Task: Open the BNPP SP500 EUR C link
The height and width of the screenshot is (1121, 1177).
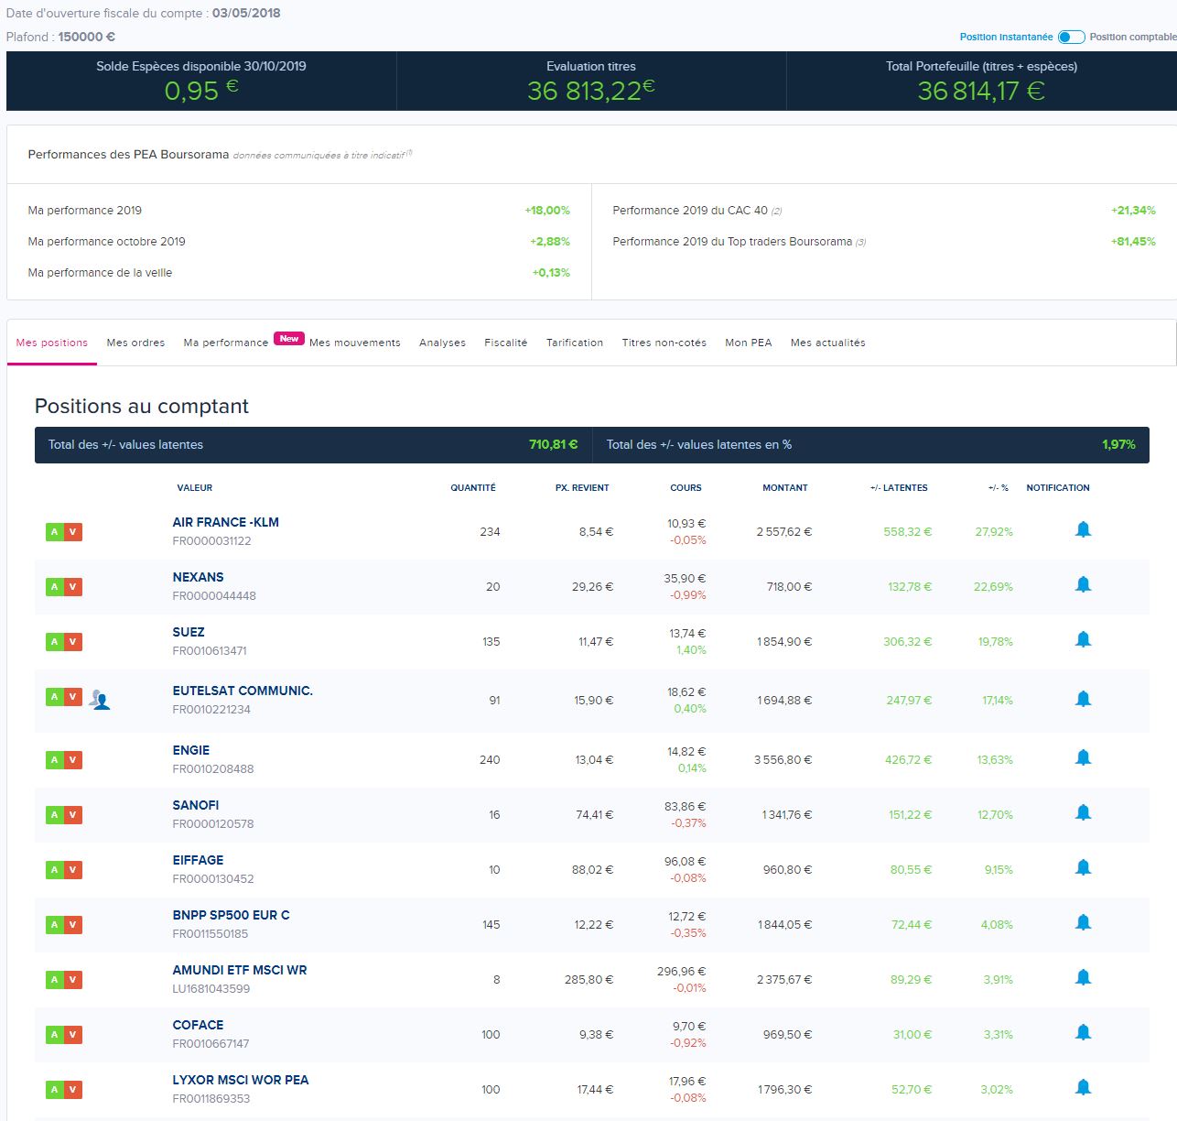Action: pos(231,915)
